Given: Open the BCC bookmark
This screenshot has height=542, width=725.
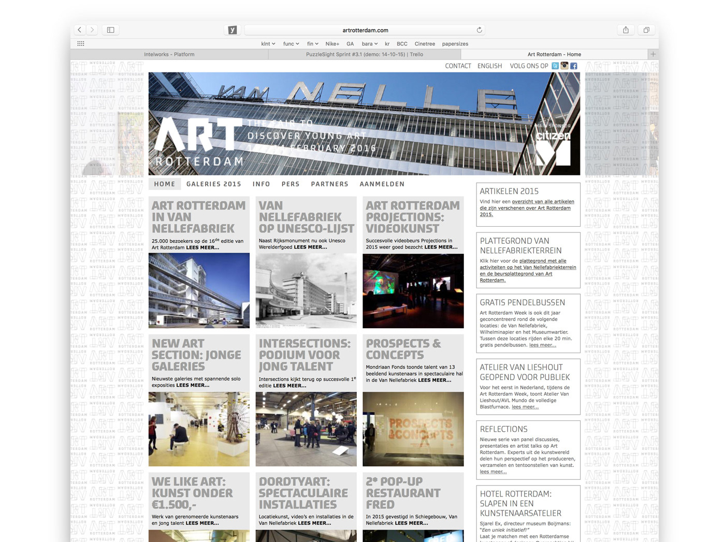Looking at the screenshot, I should point(402,44).
